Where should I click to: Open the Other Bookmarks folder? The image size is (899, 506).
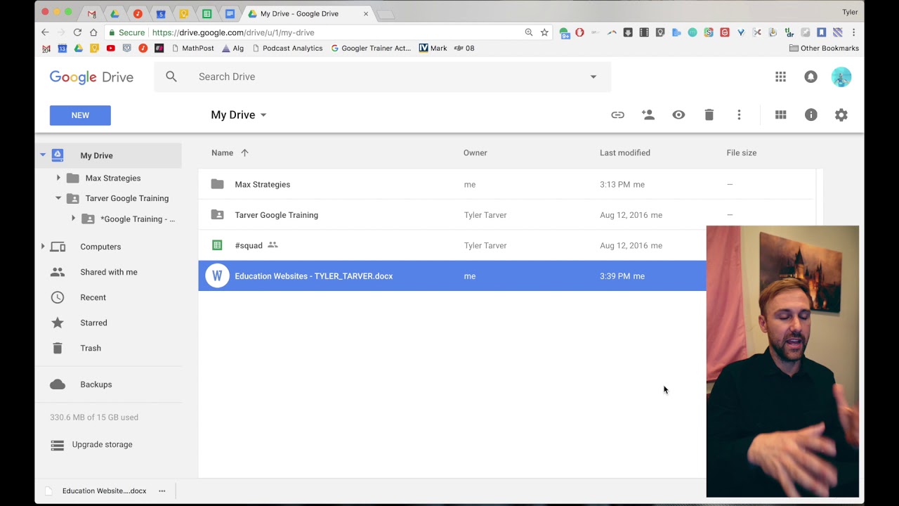pos(824,48)
